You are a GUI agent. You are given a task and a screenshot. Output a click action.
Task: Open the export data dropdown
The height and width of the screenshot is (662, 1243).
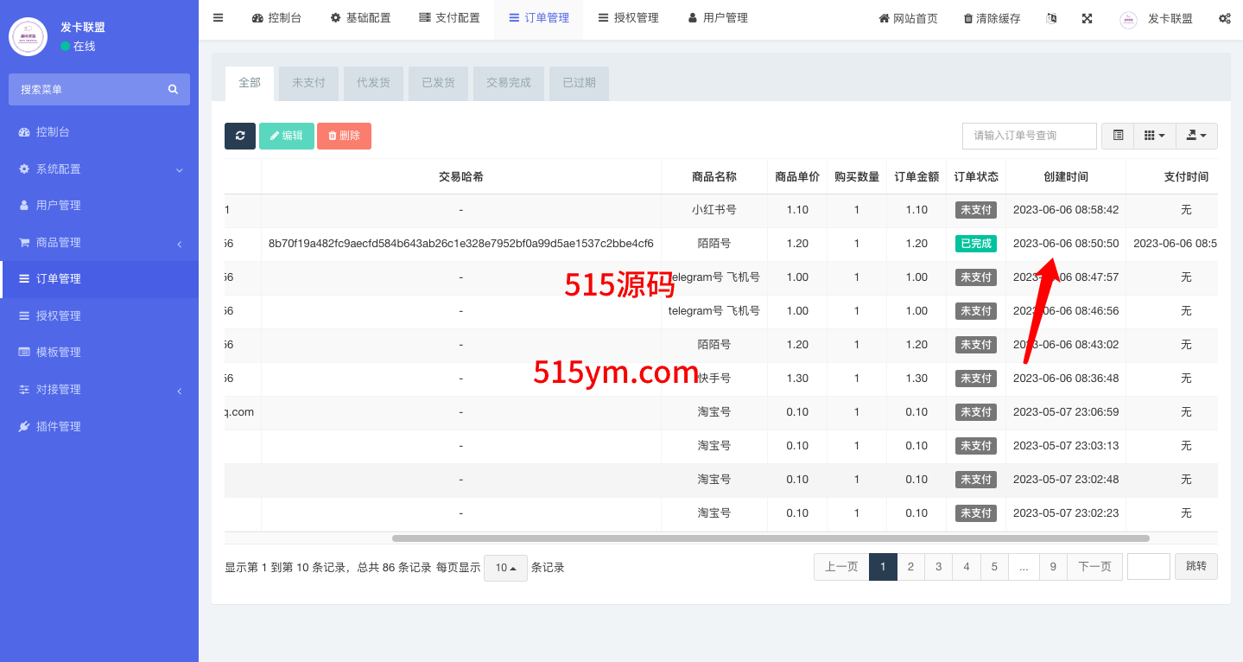pyautogui.click(x=1196, y=136)
